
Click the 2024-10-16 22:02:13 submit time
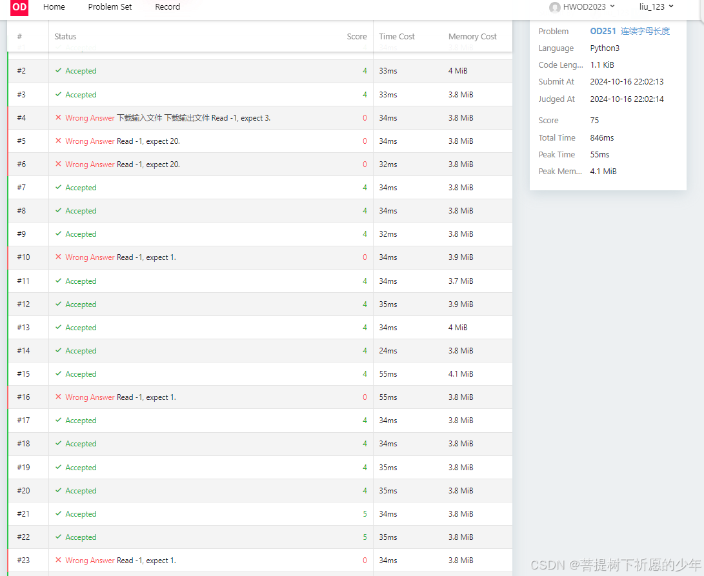click(x=627, y=82)
